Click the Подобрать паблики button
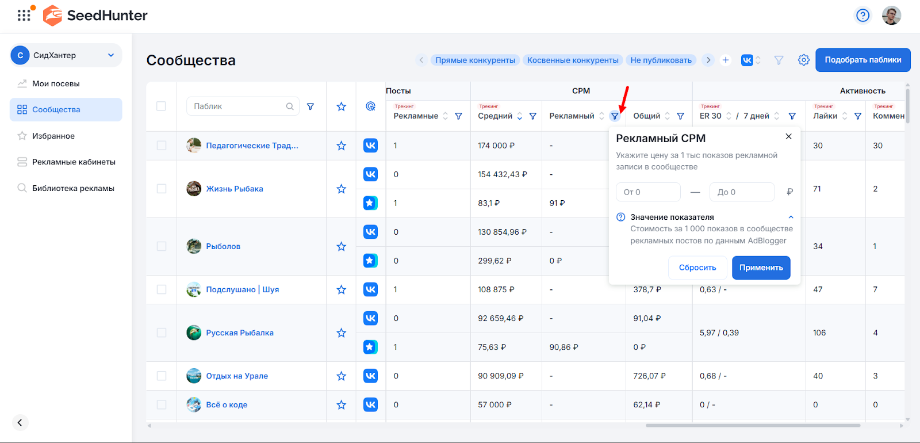The width and height of the screenshot is (920, 443). (862, 60)
